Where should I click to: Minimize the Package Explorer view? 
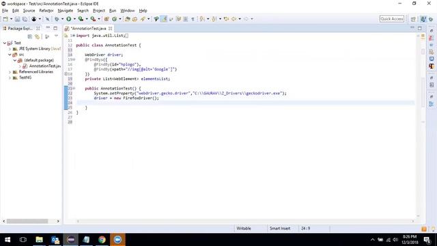tap(48, 28)
